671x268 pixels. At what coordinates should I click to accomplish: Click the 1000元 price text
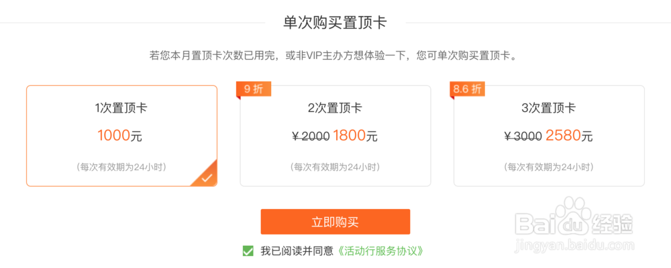[x=120, y=136]
